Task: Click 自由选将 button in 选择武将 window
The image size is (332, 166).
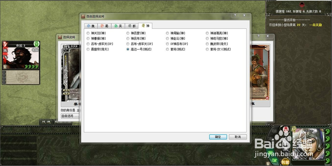Action: [x=70, y=116]
